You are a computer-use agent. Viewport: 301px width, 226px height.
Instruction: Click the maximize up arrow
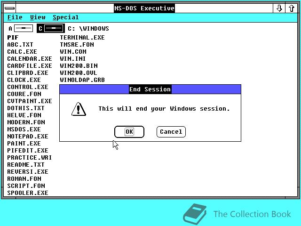(292, 8)
